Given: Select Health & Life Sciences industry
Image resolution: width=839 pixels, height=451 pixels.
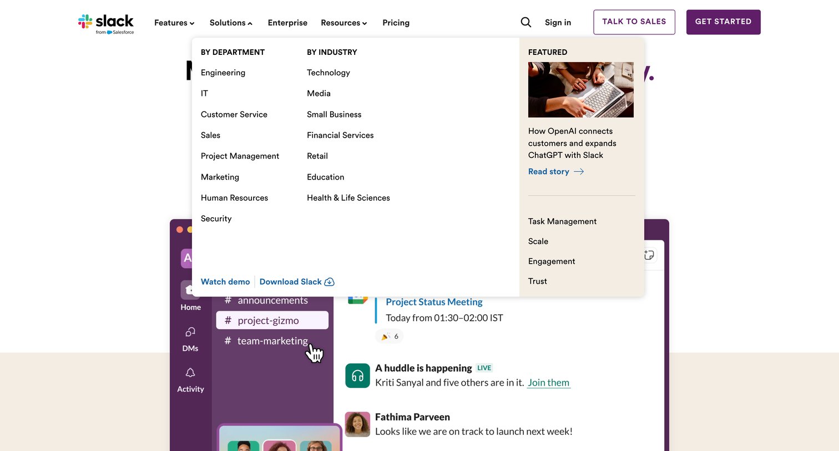Looking at the screenshot, I should (x=348, y=198).
